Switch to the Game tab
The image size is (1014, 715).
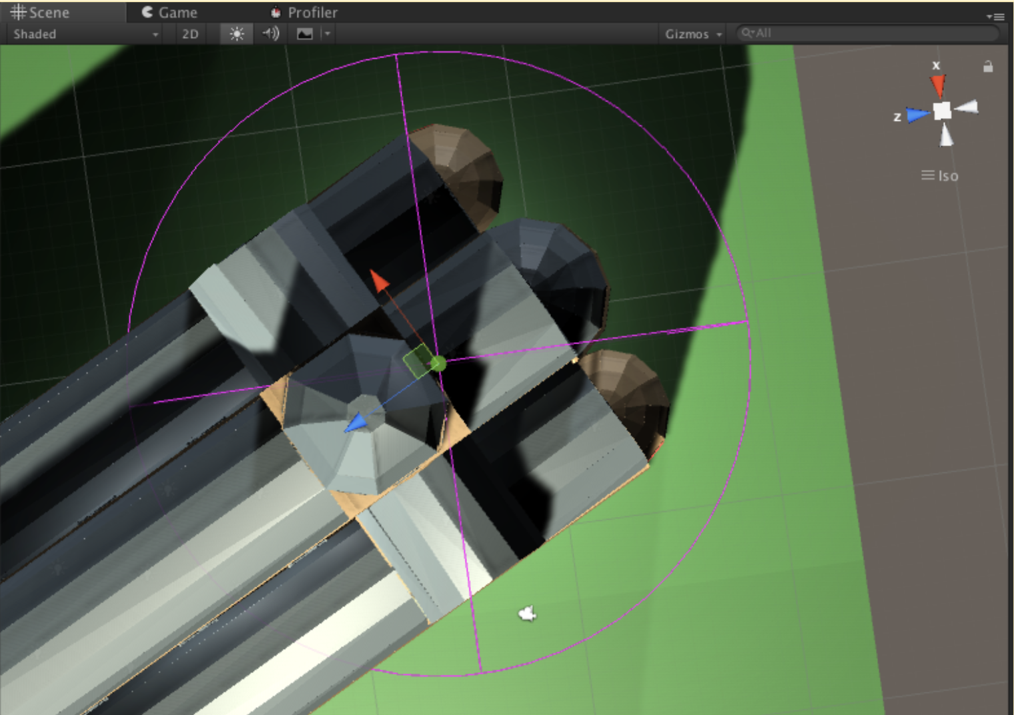(x=169, y=13)
